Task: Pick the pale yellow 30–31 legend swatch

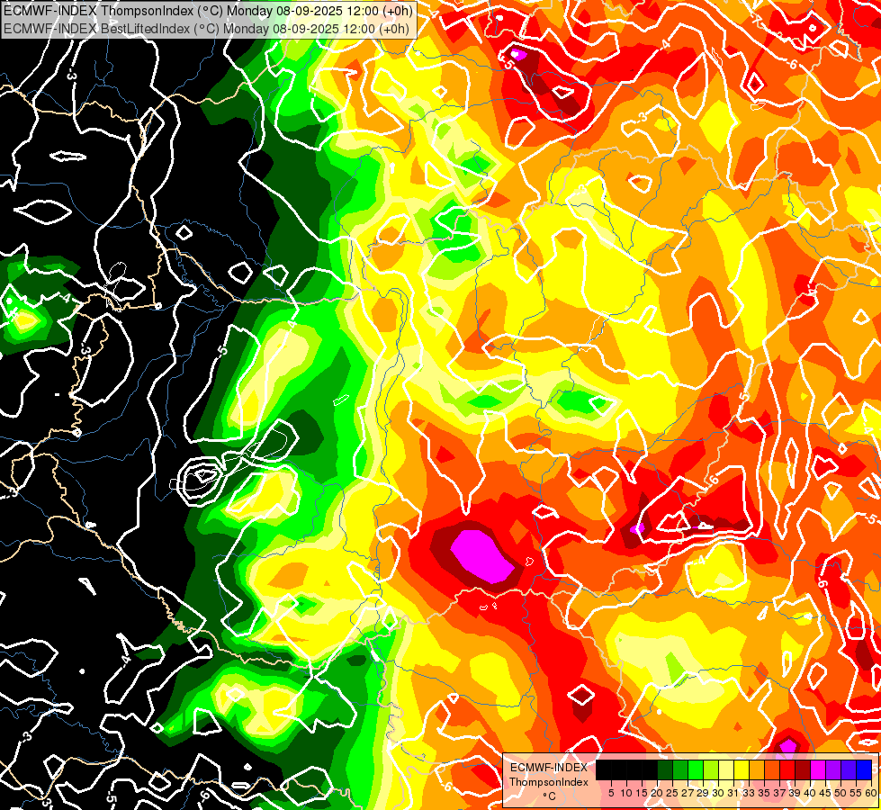Action: click(x=726, y=770)
